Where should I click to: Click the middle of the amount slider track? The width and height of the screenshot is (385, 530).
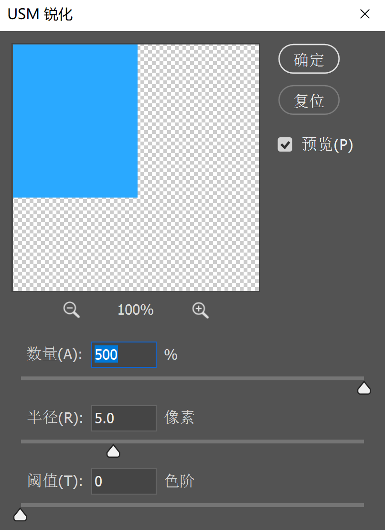pyautogui.click(x=192, y=378)
